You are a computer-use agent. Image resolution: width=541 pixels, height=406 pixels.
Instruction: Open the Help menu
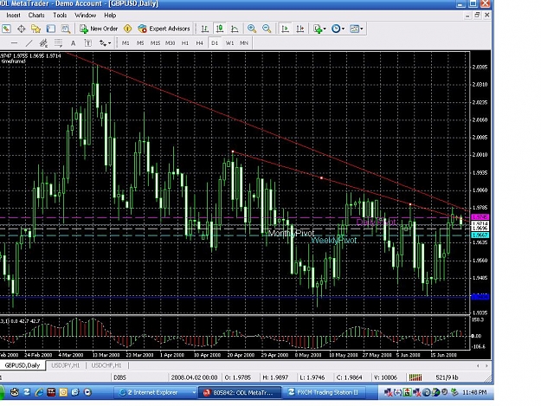(110, 16)
